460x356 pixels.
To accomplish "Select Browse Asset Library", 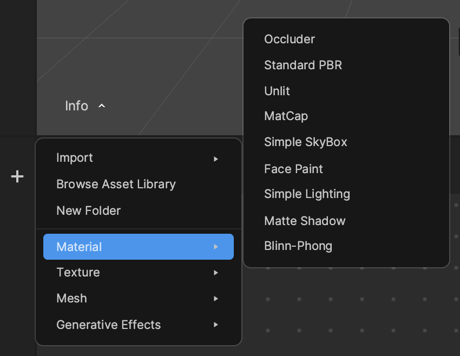I will point(116,184).
